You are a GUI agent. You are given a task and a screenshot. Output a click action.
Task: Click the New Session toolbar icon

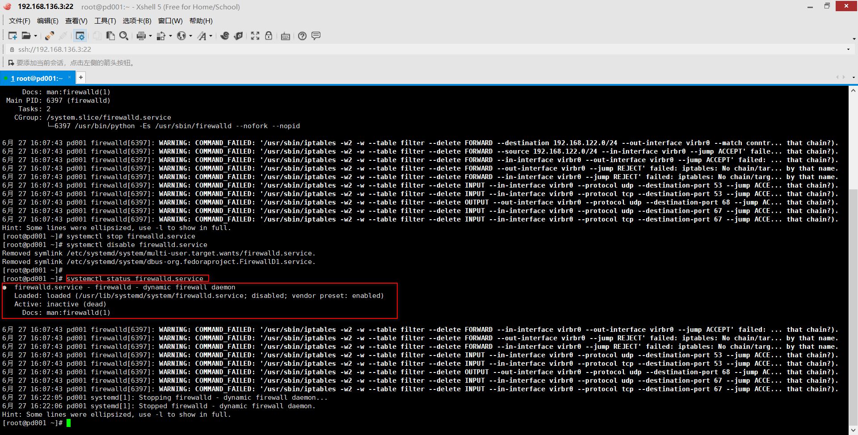click(x=13, y=36)
